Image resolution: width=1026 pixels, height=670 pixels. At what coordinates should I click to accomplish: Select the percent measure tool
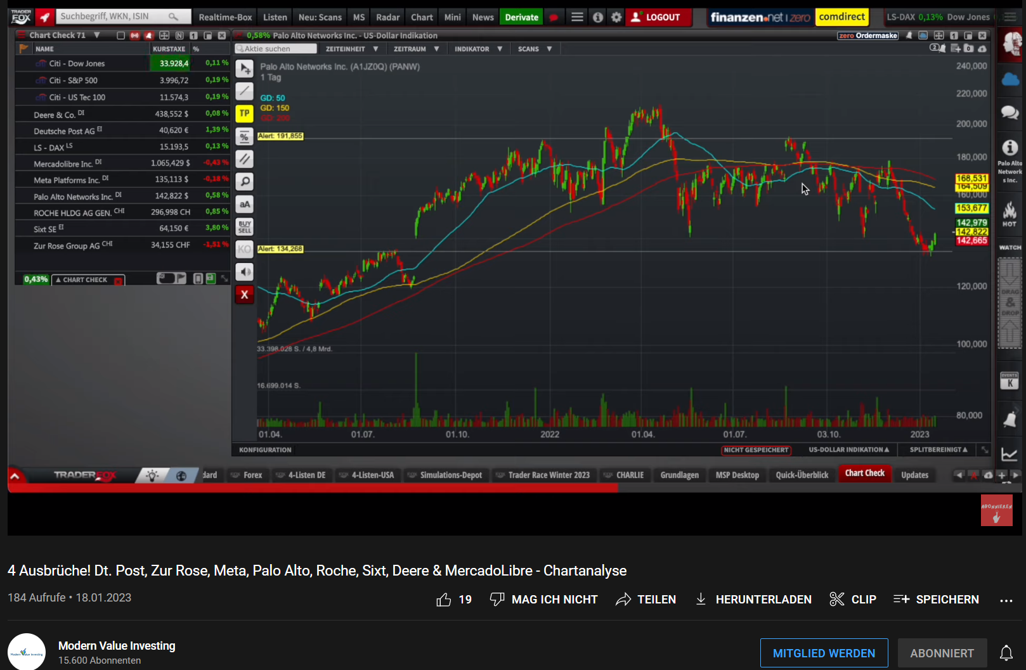tap(245, 136)
